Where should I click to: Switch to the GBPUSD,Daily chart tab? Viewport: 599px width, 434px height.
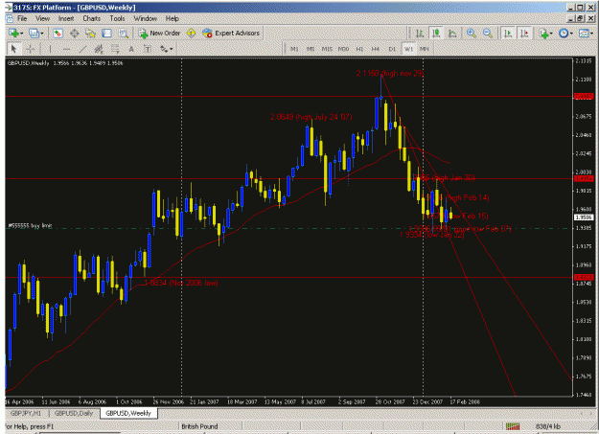[x=74, y=413]
